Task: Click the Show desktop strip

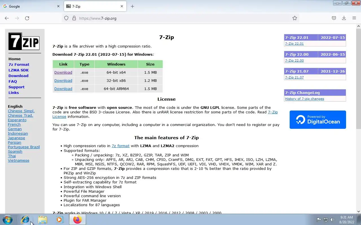Action: click(359, 219)
